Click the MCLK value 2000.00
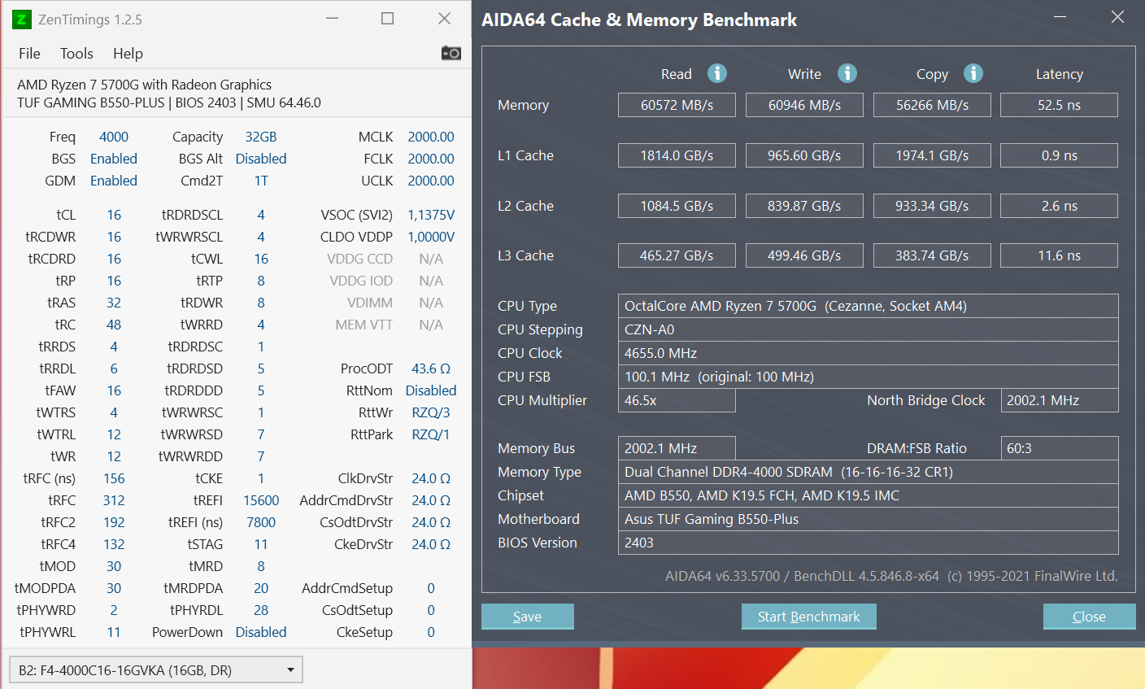This screenshot has height=689, width=1145. coord(431,137)
